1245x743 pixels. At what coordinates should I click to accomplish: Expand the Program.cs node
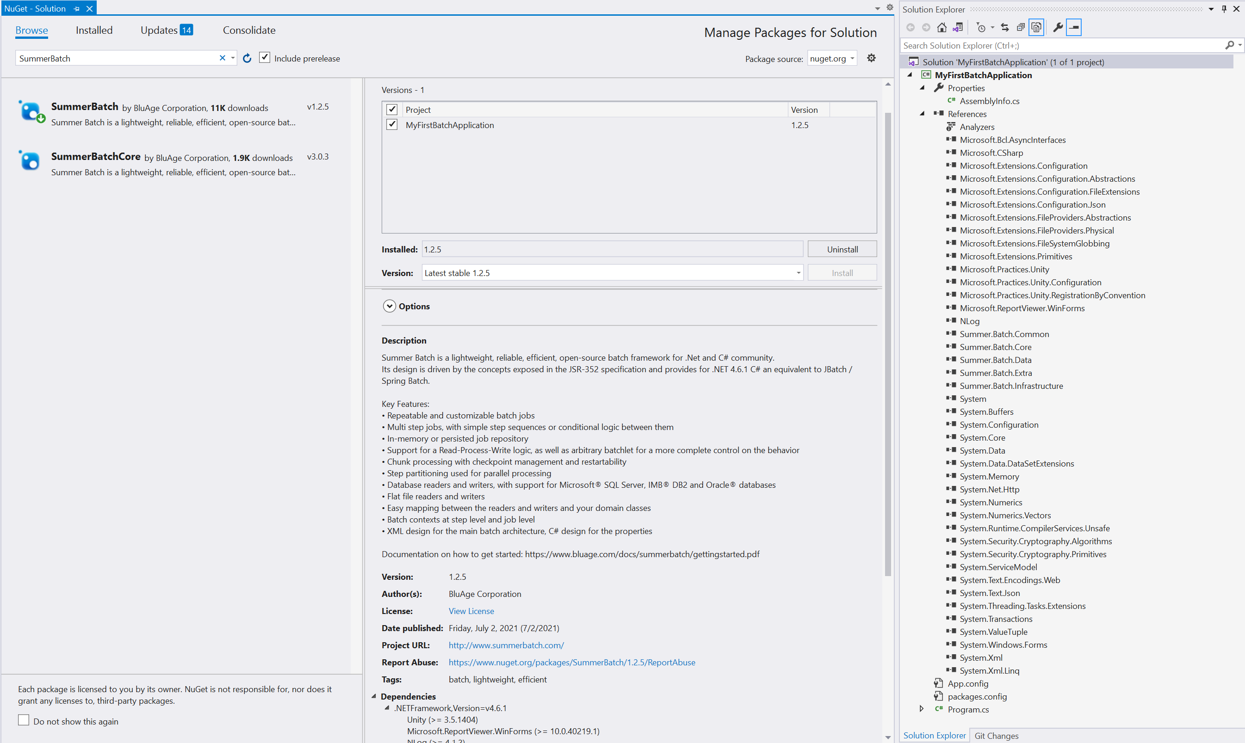[921, 709]
